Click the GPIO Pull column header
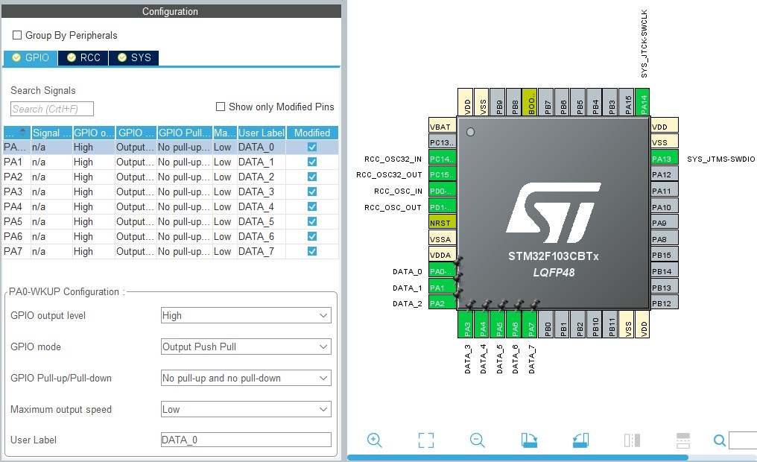This screenshot has width=757, height=462. pos(185,133)
